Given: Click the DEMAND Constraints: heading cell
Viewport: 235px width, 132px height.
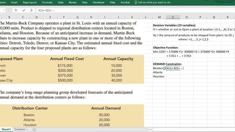Looking at the screenshot, I should (x=167, y=64).
